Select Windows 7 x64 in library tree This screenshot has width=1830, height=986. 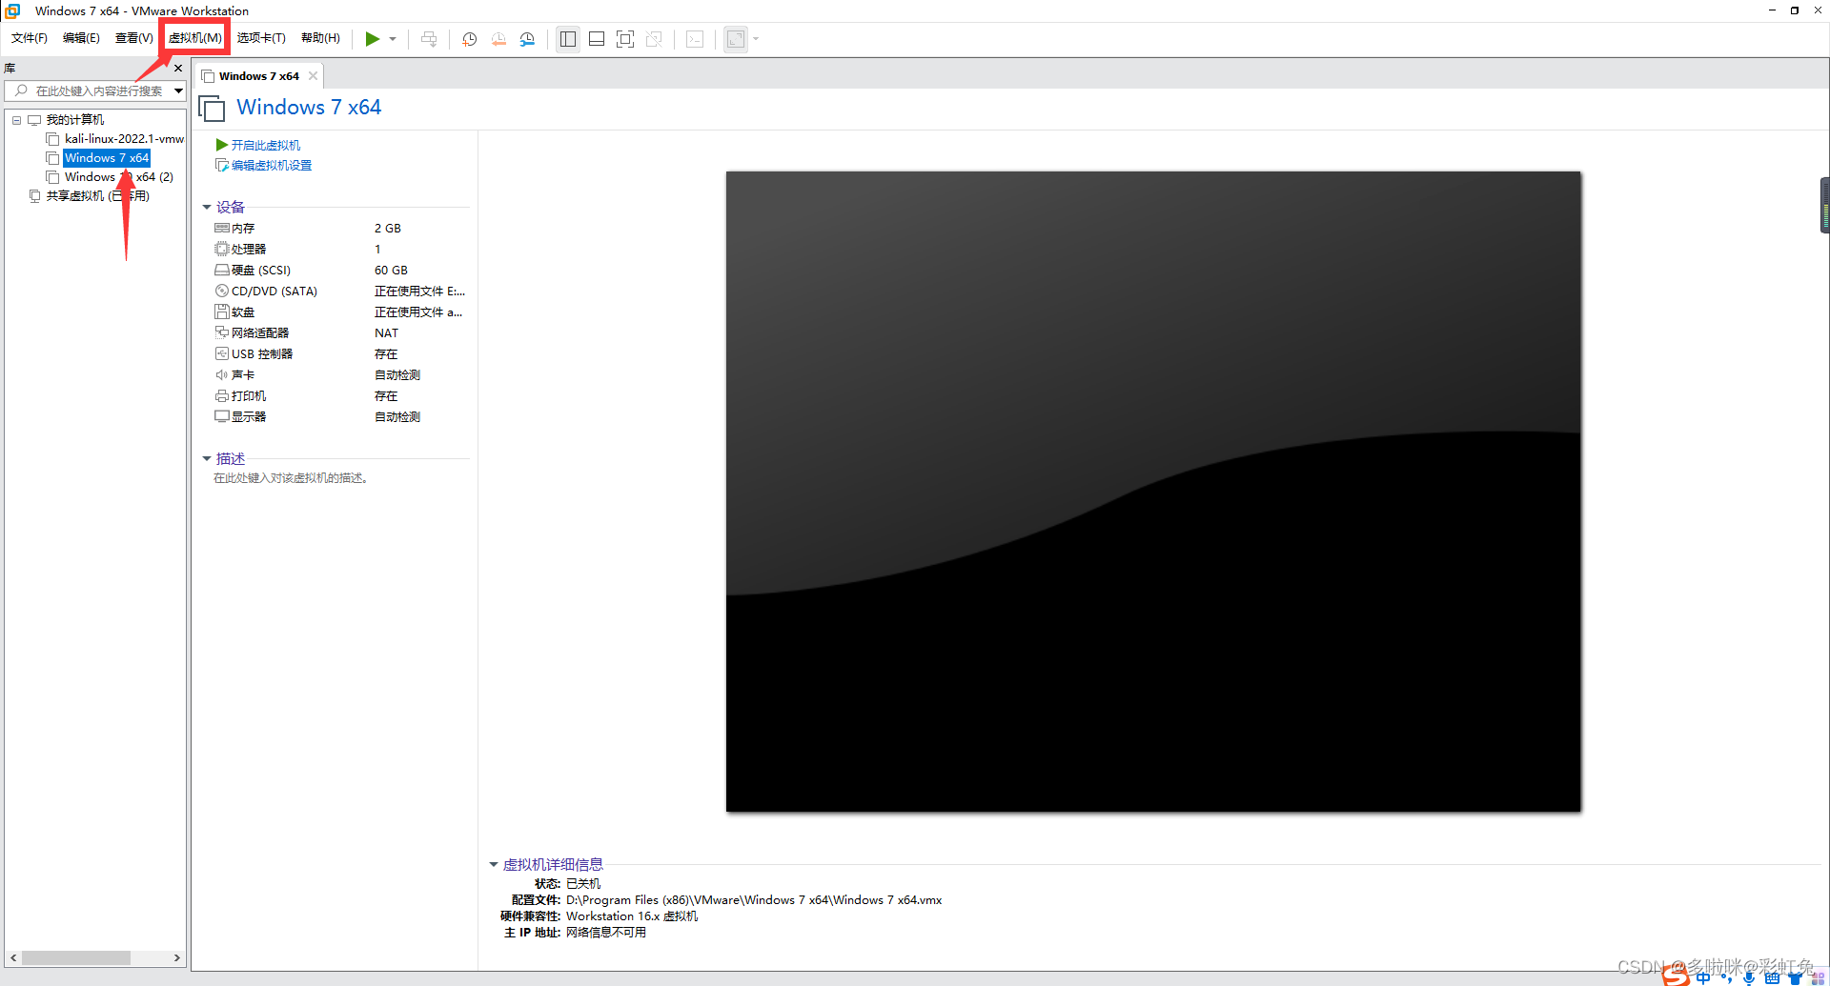tap(107, 158)
